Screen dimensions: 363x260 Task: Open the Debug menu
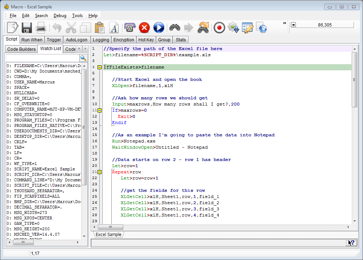click(60, 16)
